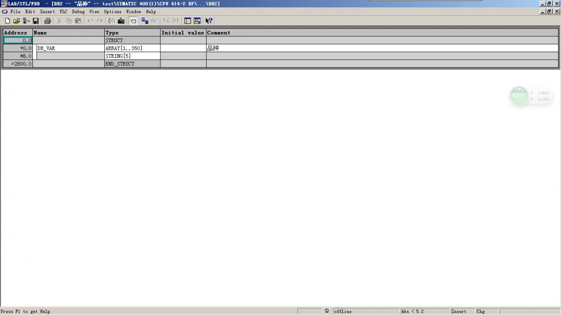
Task: Restore the inner document window
Action: 549,12
